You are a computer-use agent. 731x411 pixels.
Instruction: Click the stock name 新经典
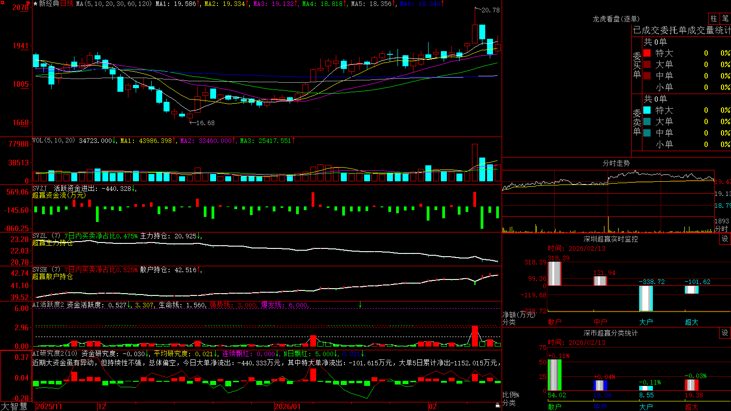[49, 4]
